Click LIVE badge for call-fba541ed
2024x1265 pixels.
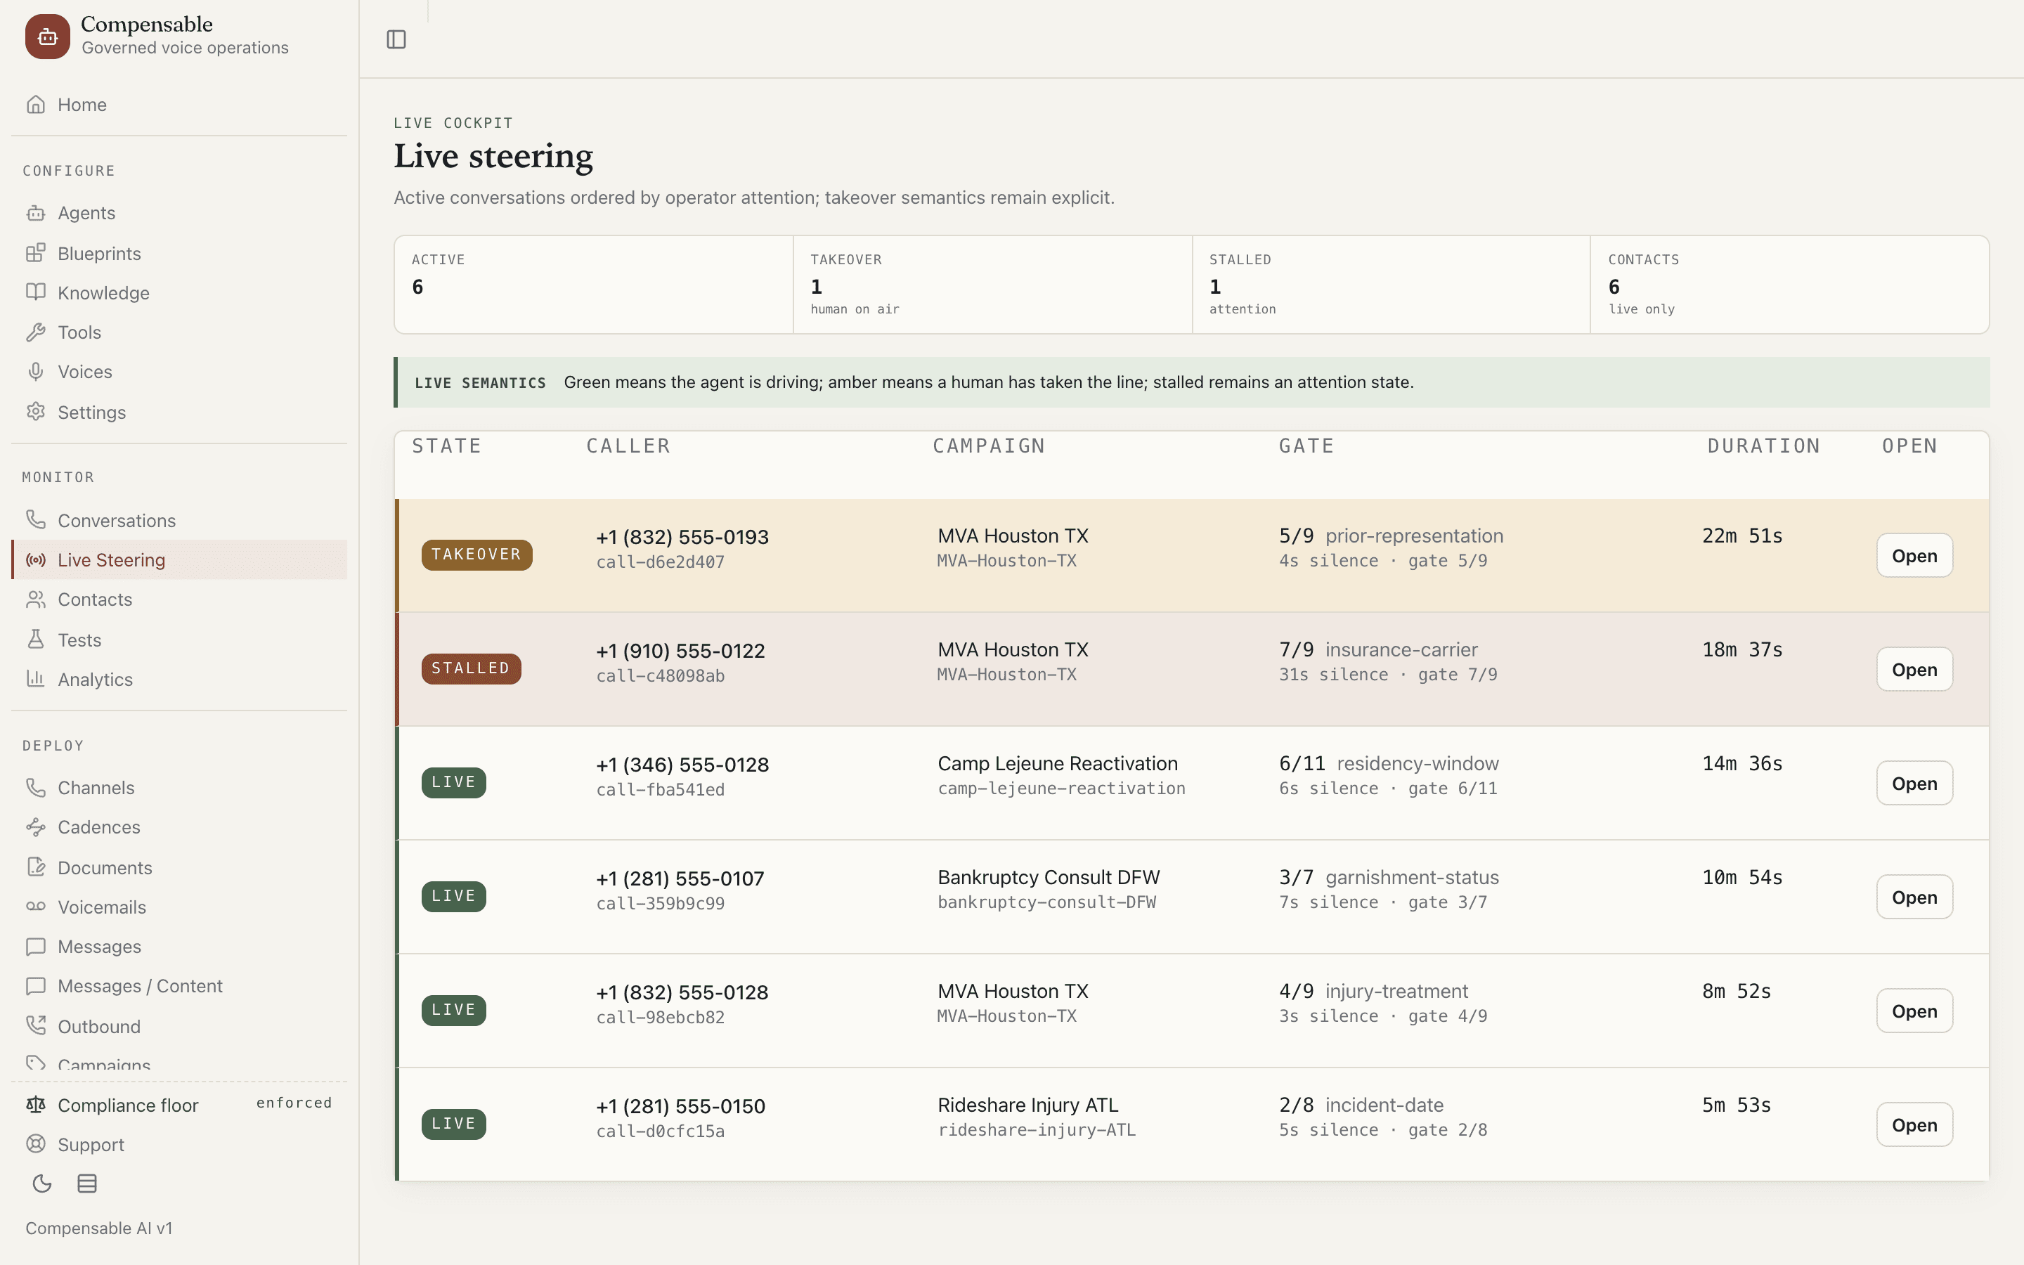tap(453, 782)
